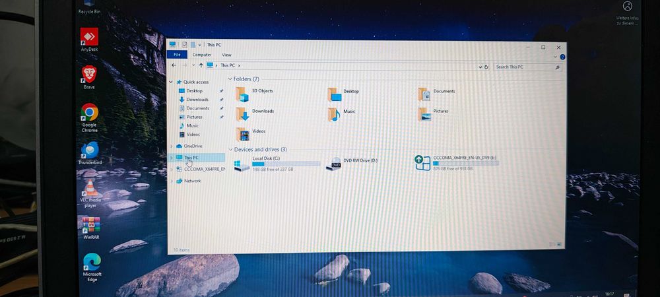Expand the OneDrive tree node
Image resolution: width=660 pixels, height=297 pixels.
[x=171, y=146]
